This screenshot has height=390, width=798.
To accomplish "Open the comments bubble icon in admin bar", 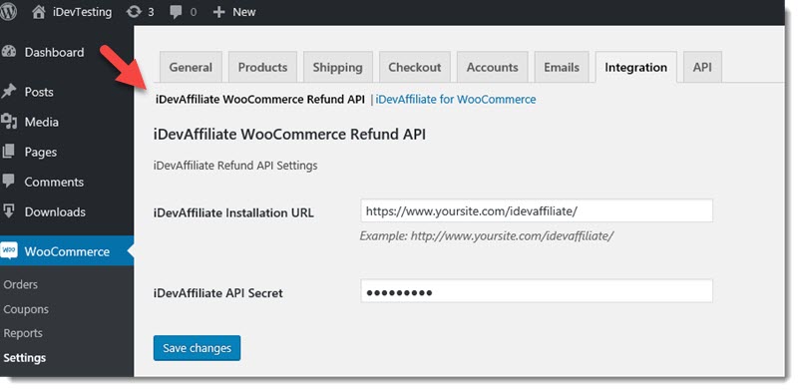I will (177, 13).
